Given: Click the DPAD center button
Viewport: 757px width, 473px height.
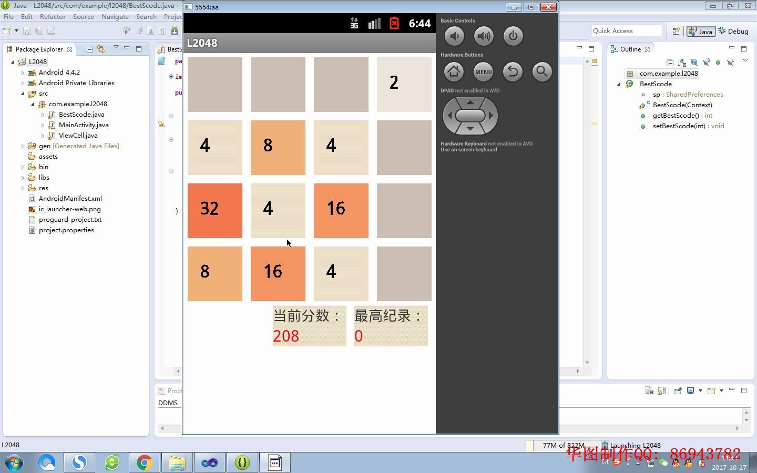Looking at the screenshot, I should coord(470,116).
